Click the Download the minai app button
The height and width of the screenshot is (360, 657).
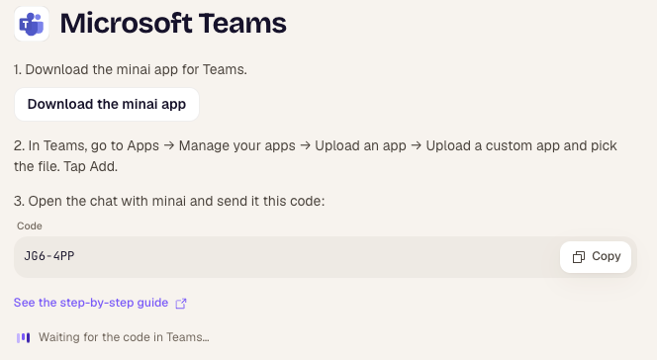[x=107, y=104]
